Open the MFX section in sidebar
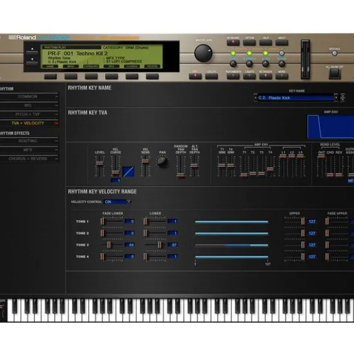 [29, 150]
